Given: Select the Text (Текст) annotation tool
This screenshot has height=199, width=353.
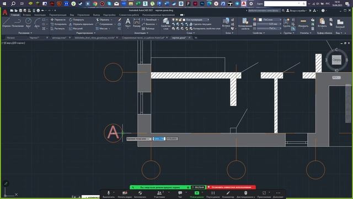Looking at the screenshot, I should click(x=127, y=23).
